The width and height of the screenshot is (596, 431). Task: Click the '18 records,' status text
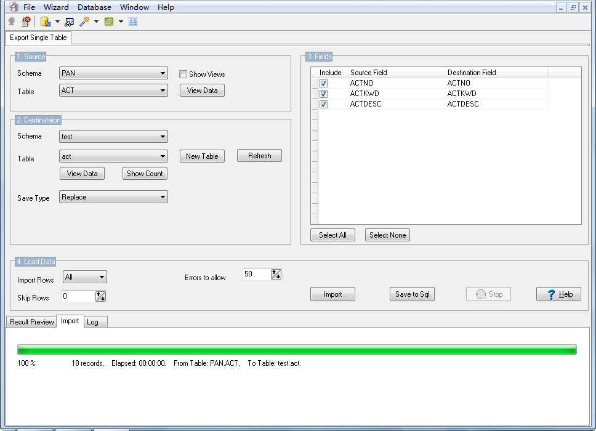click(x=88, y=363)
